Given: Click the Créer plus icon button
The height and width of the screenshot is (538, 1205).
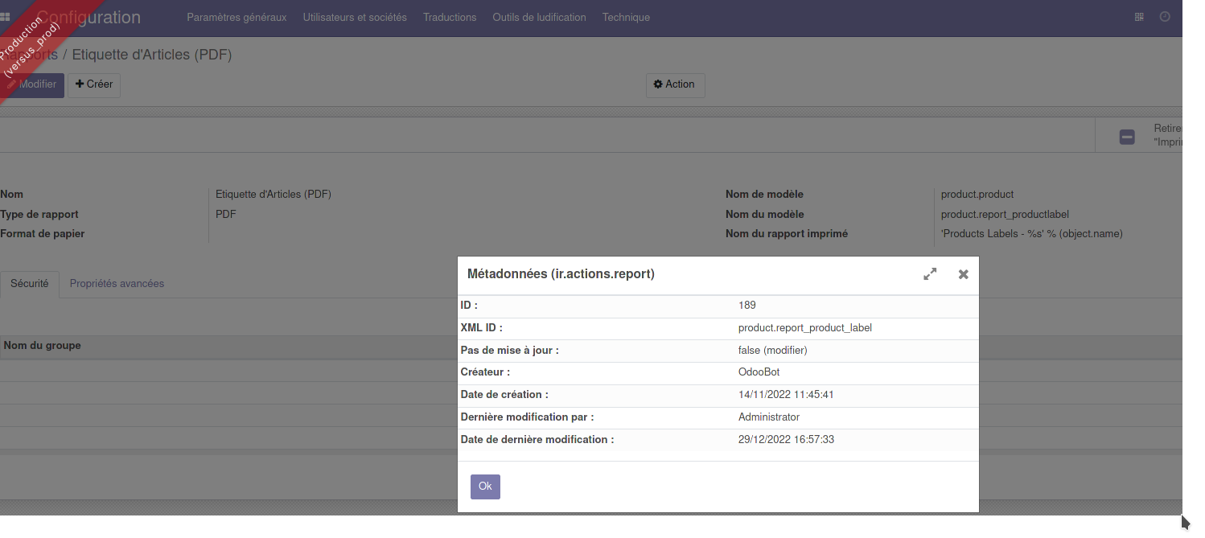Looking at the screenshot, I should click(x=93, y=84).
